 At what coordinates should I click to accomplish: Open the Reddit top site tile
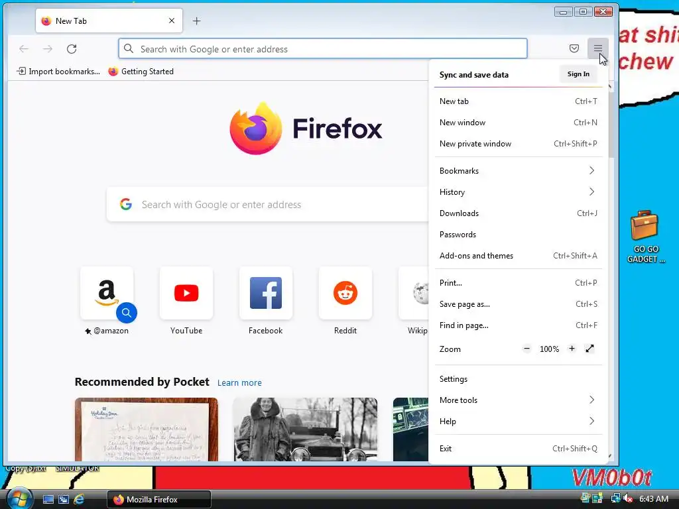345,294
